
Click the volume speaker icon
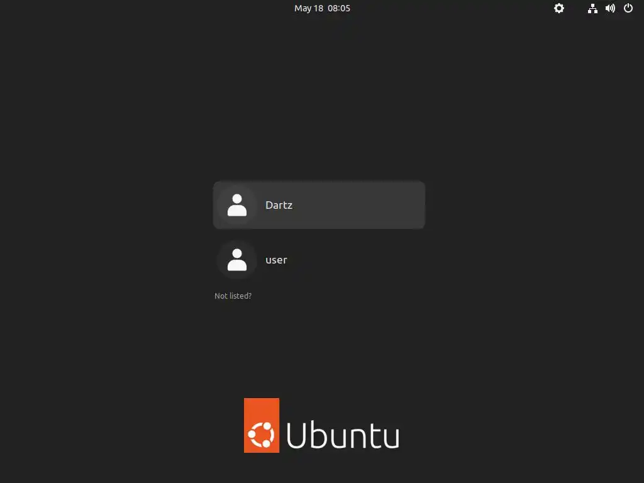tap(610, 8)
